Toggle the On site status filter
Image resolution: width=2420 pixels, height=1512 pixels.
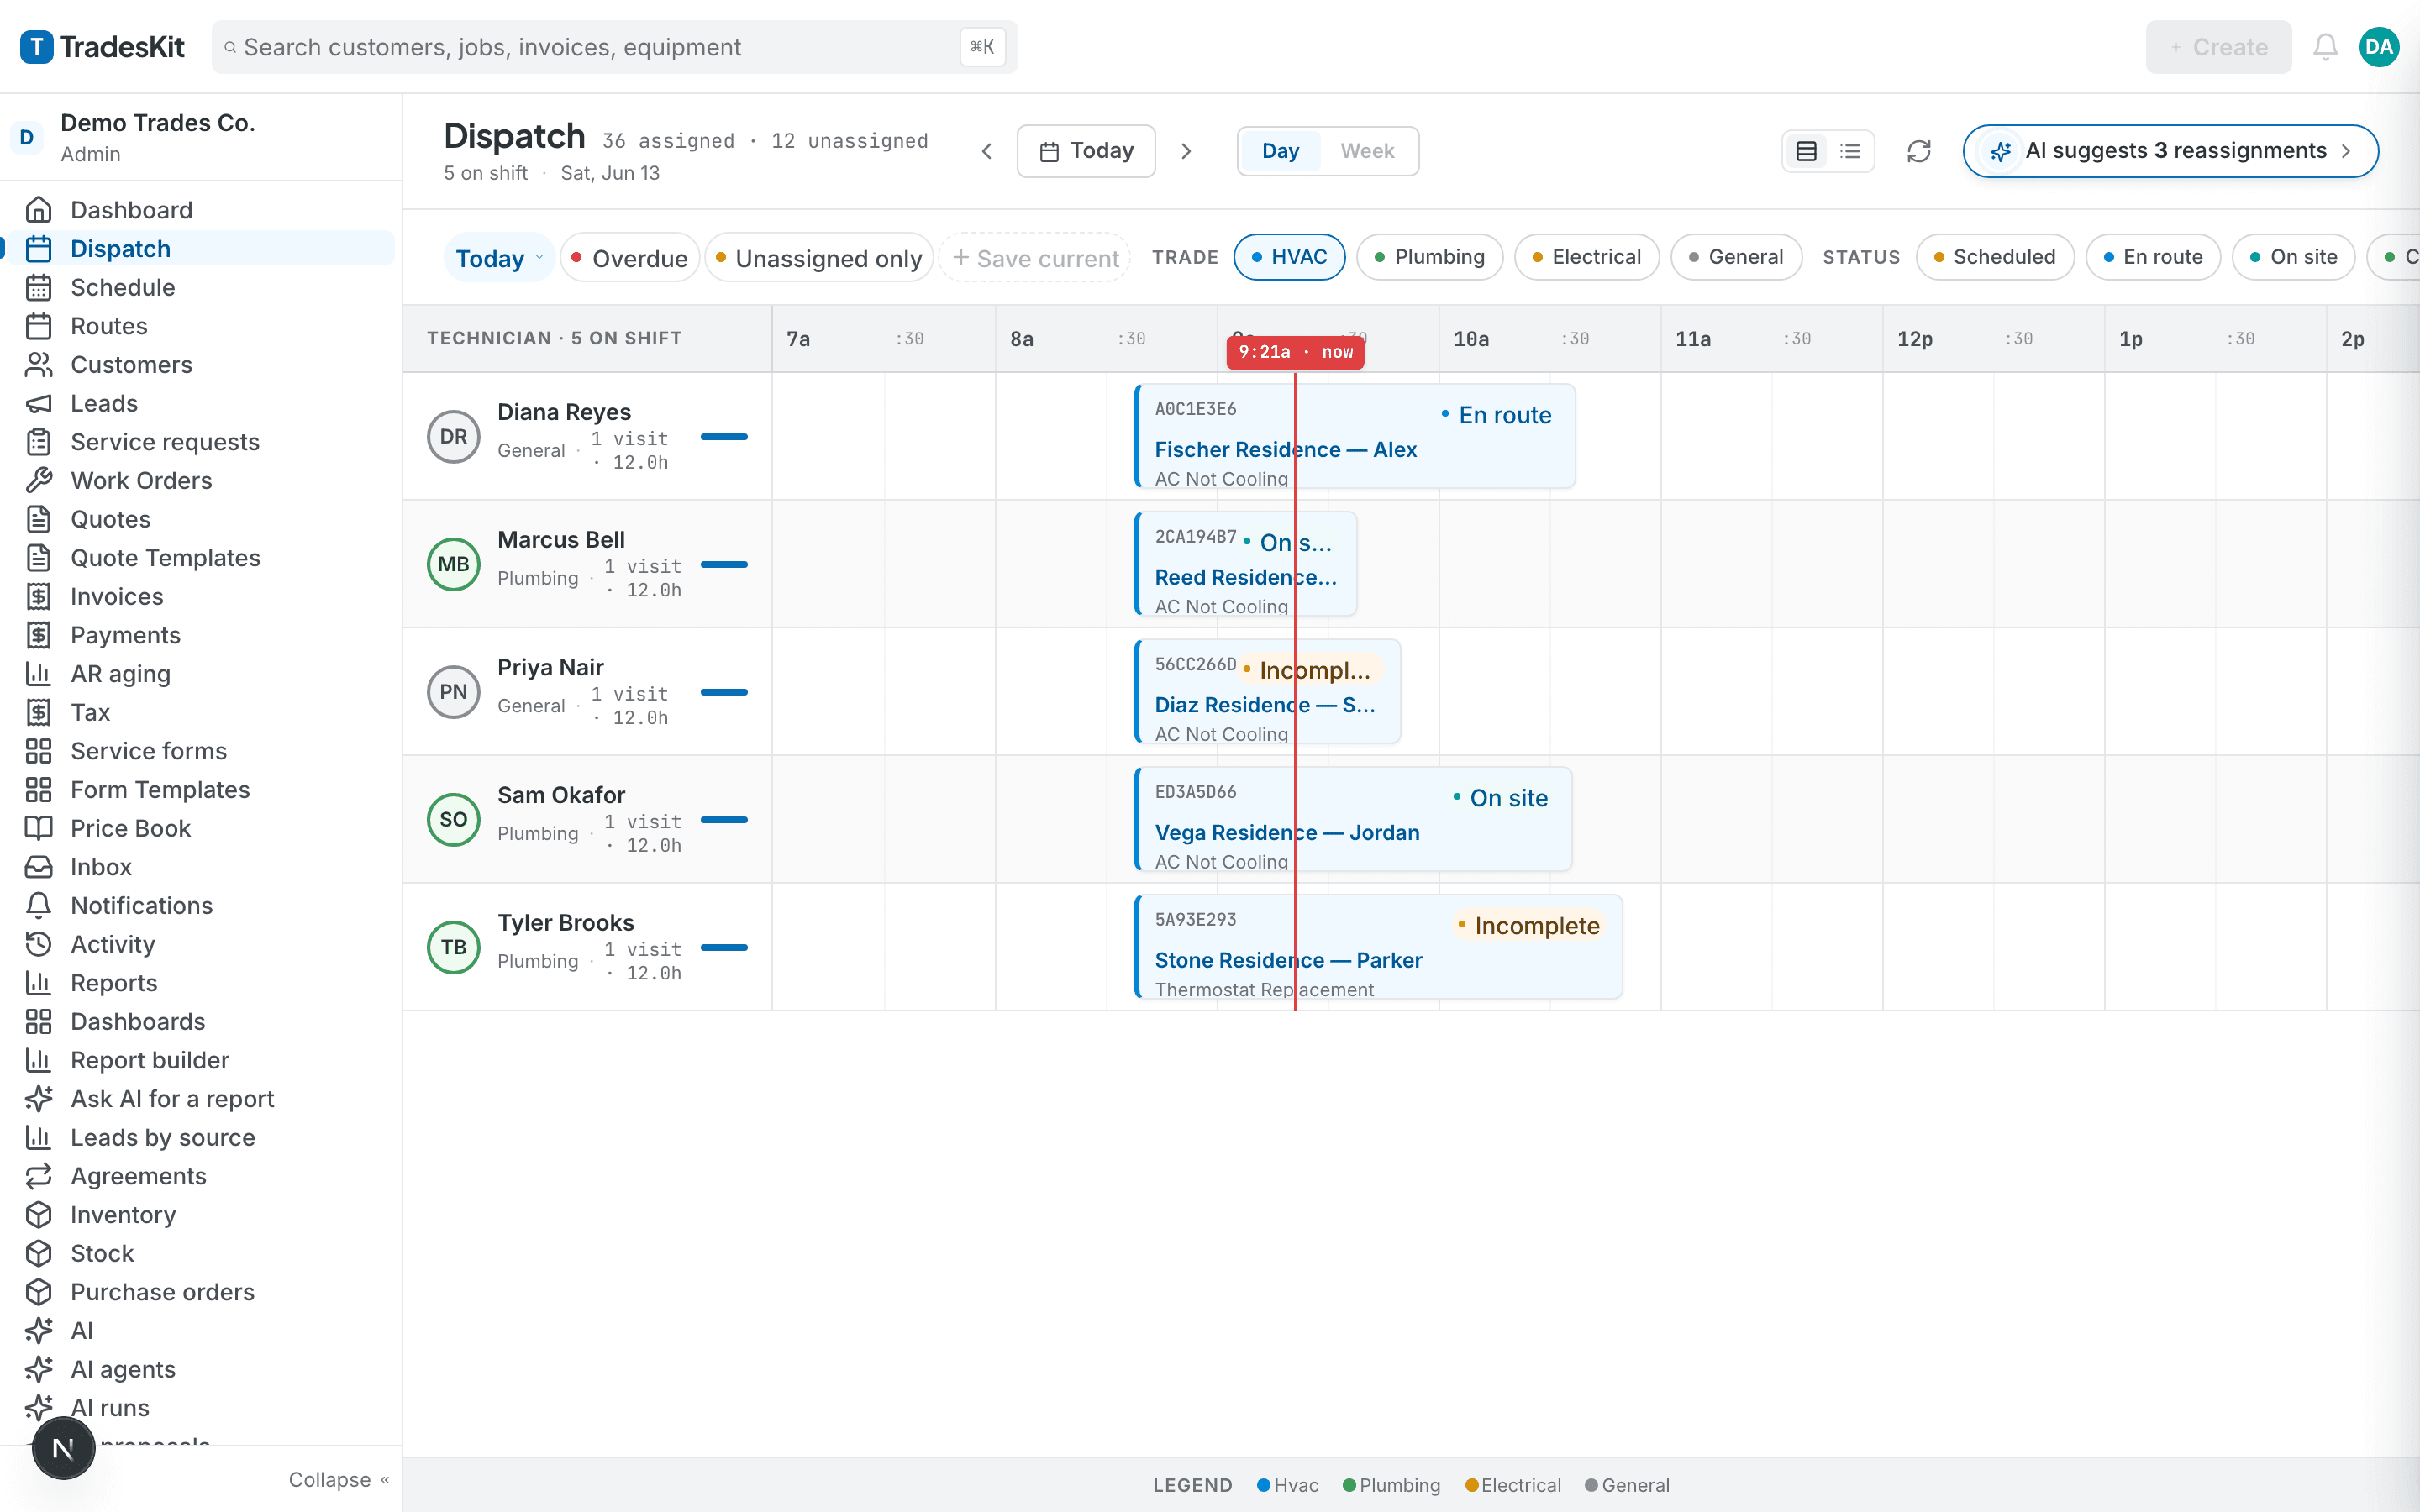[2293, 257]
